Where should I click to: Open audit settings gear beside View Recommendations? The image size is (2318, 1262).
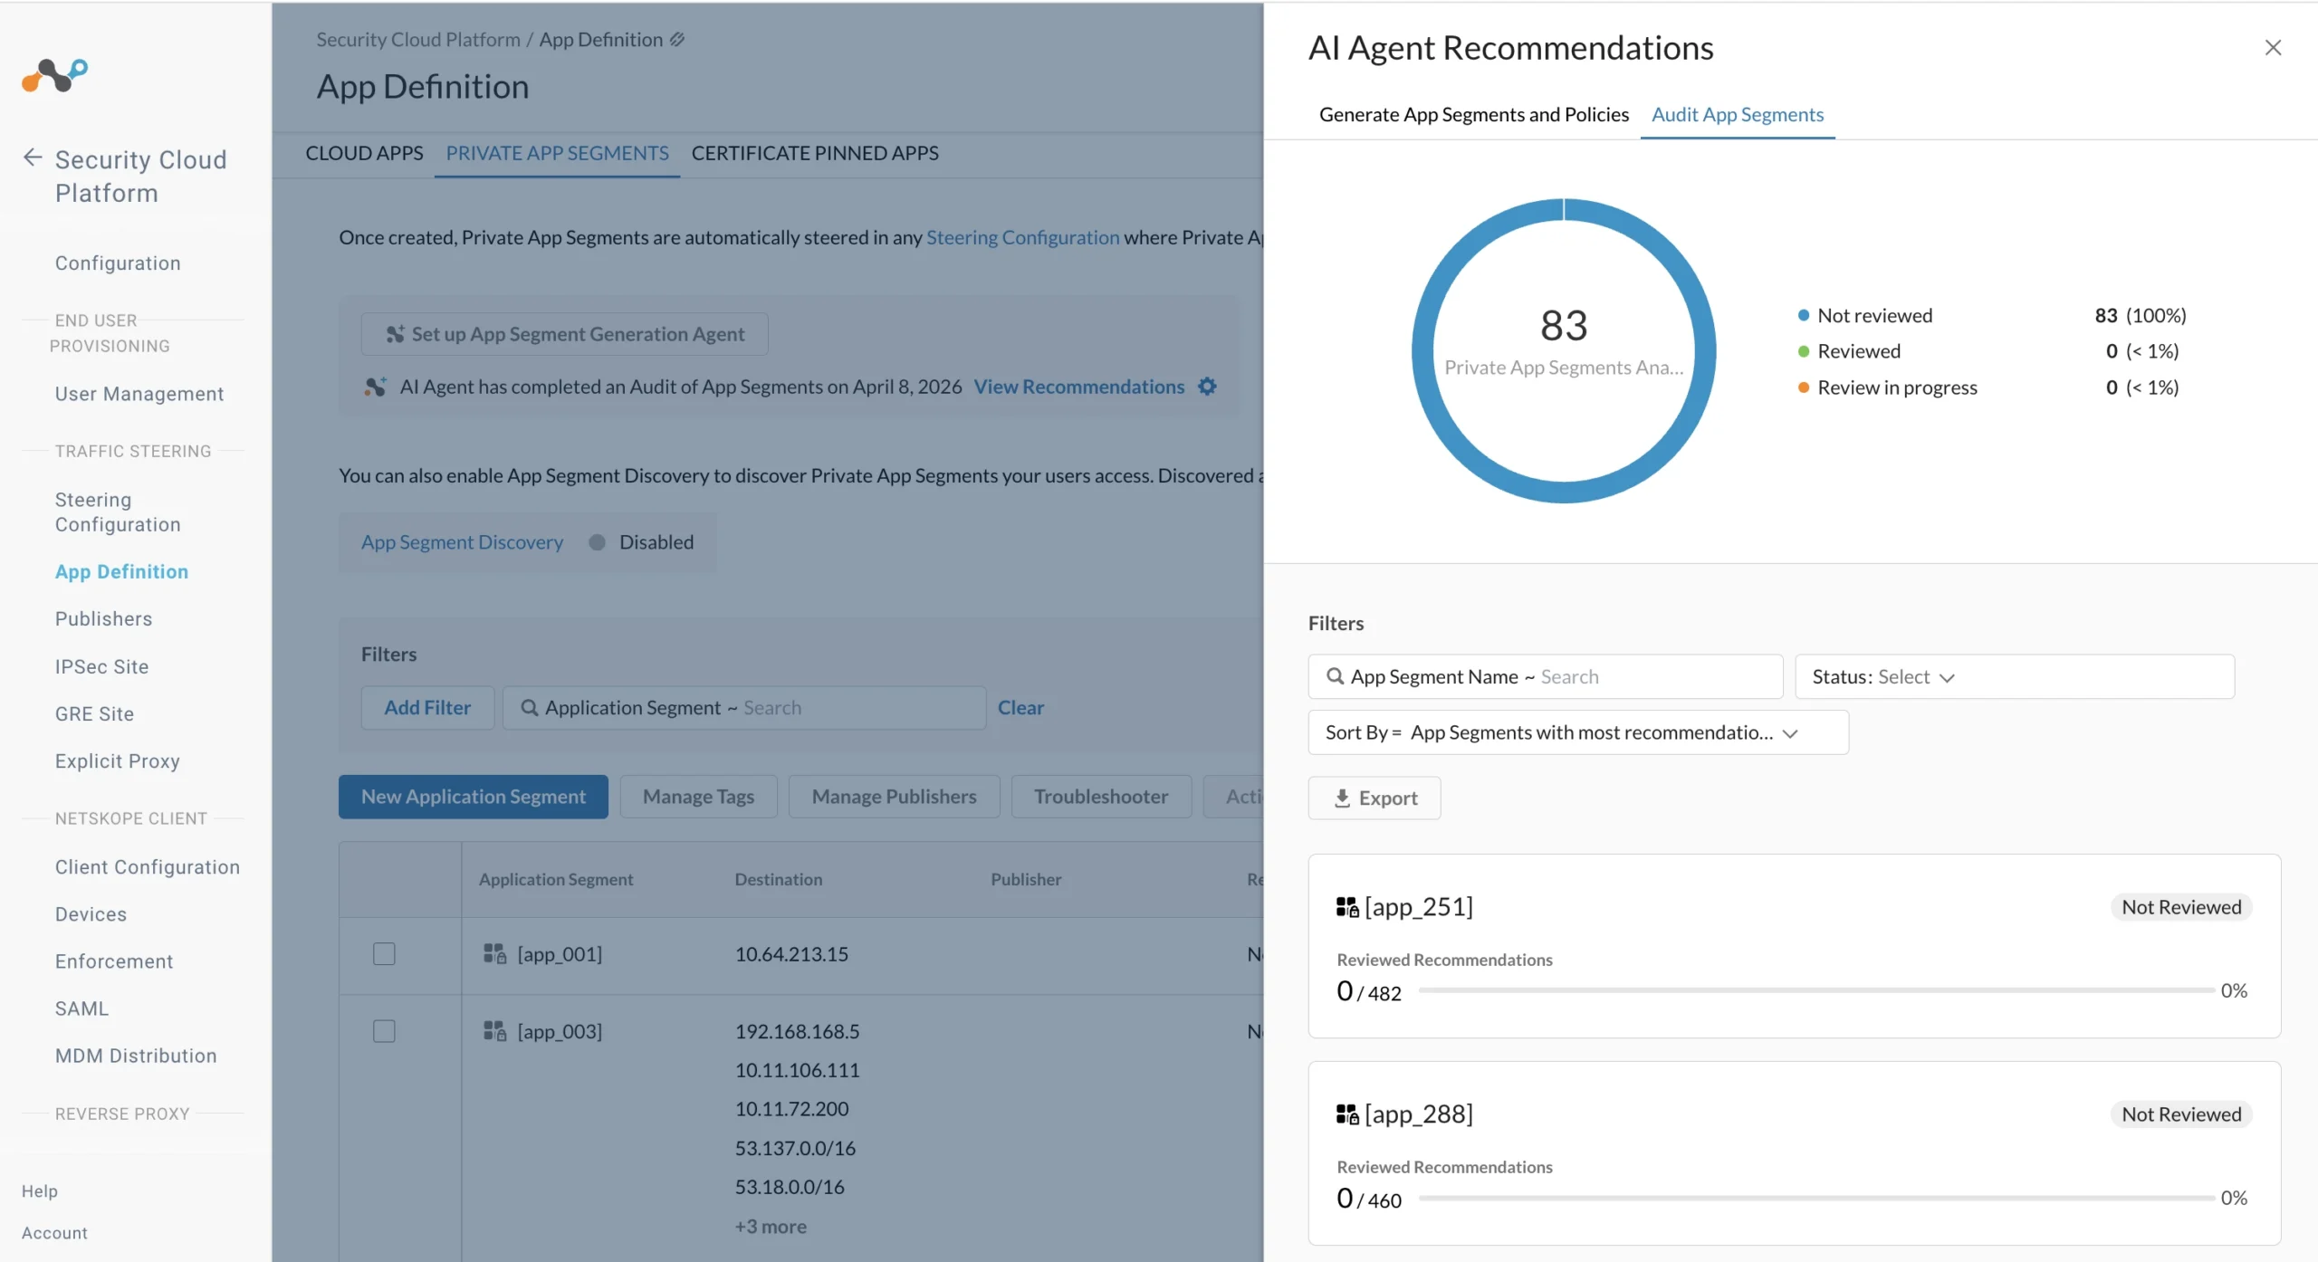(x=1207, y=387)
